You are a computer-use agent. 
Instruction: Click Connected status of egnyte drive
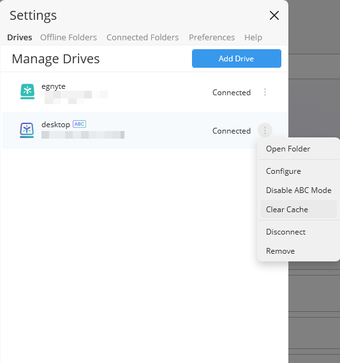click(x=232, y=93)
